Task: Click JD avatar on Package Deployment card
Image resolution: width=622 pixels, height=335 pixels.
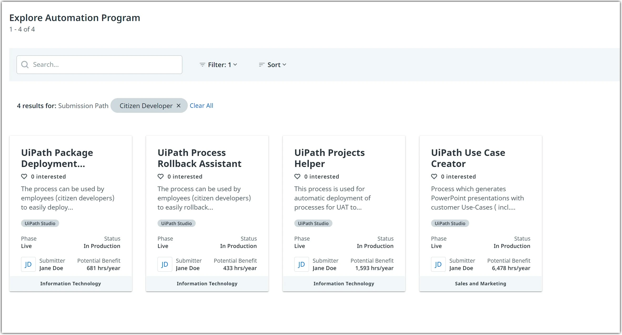Action: (x=28, y=264)
